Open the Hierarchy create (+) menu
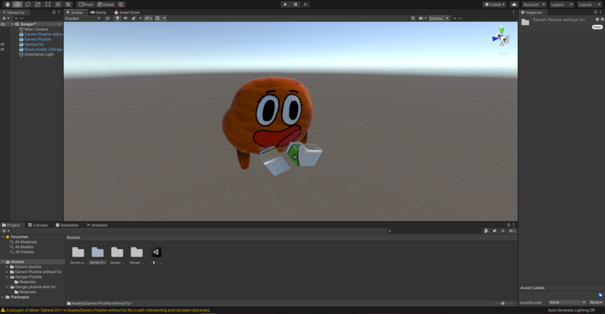Image resolution: width=605 pixels, height=314 pixels. click(6, 18)
